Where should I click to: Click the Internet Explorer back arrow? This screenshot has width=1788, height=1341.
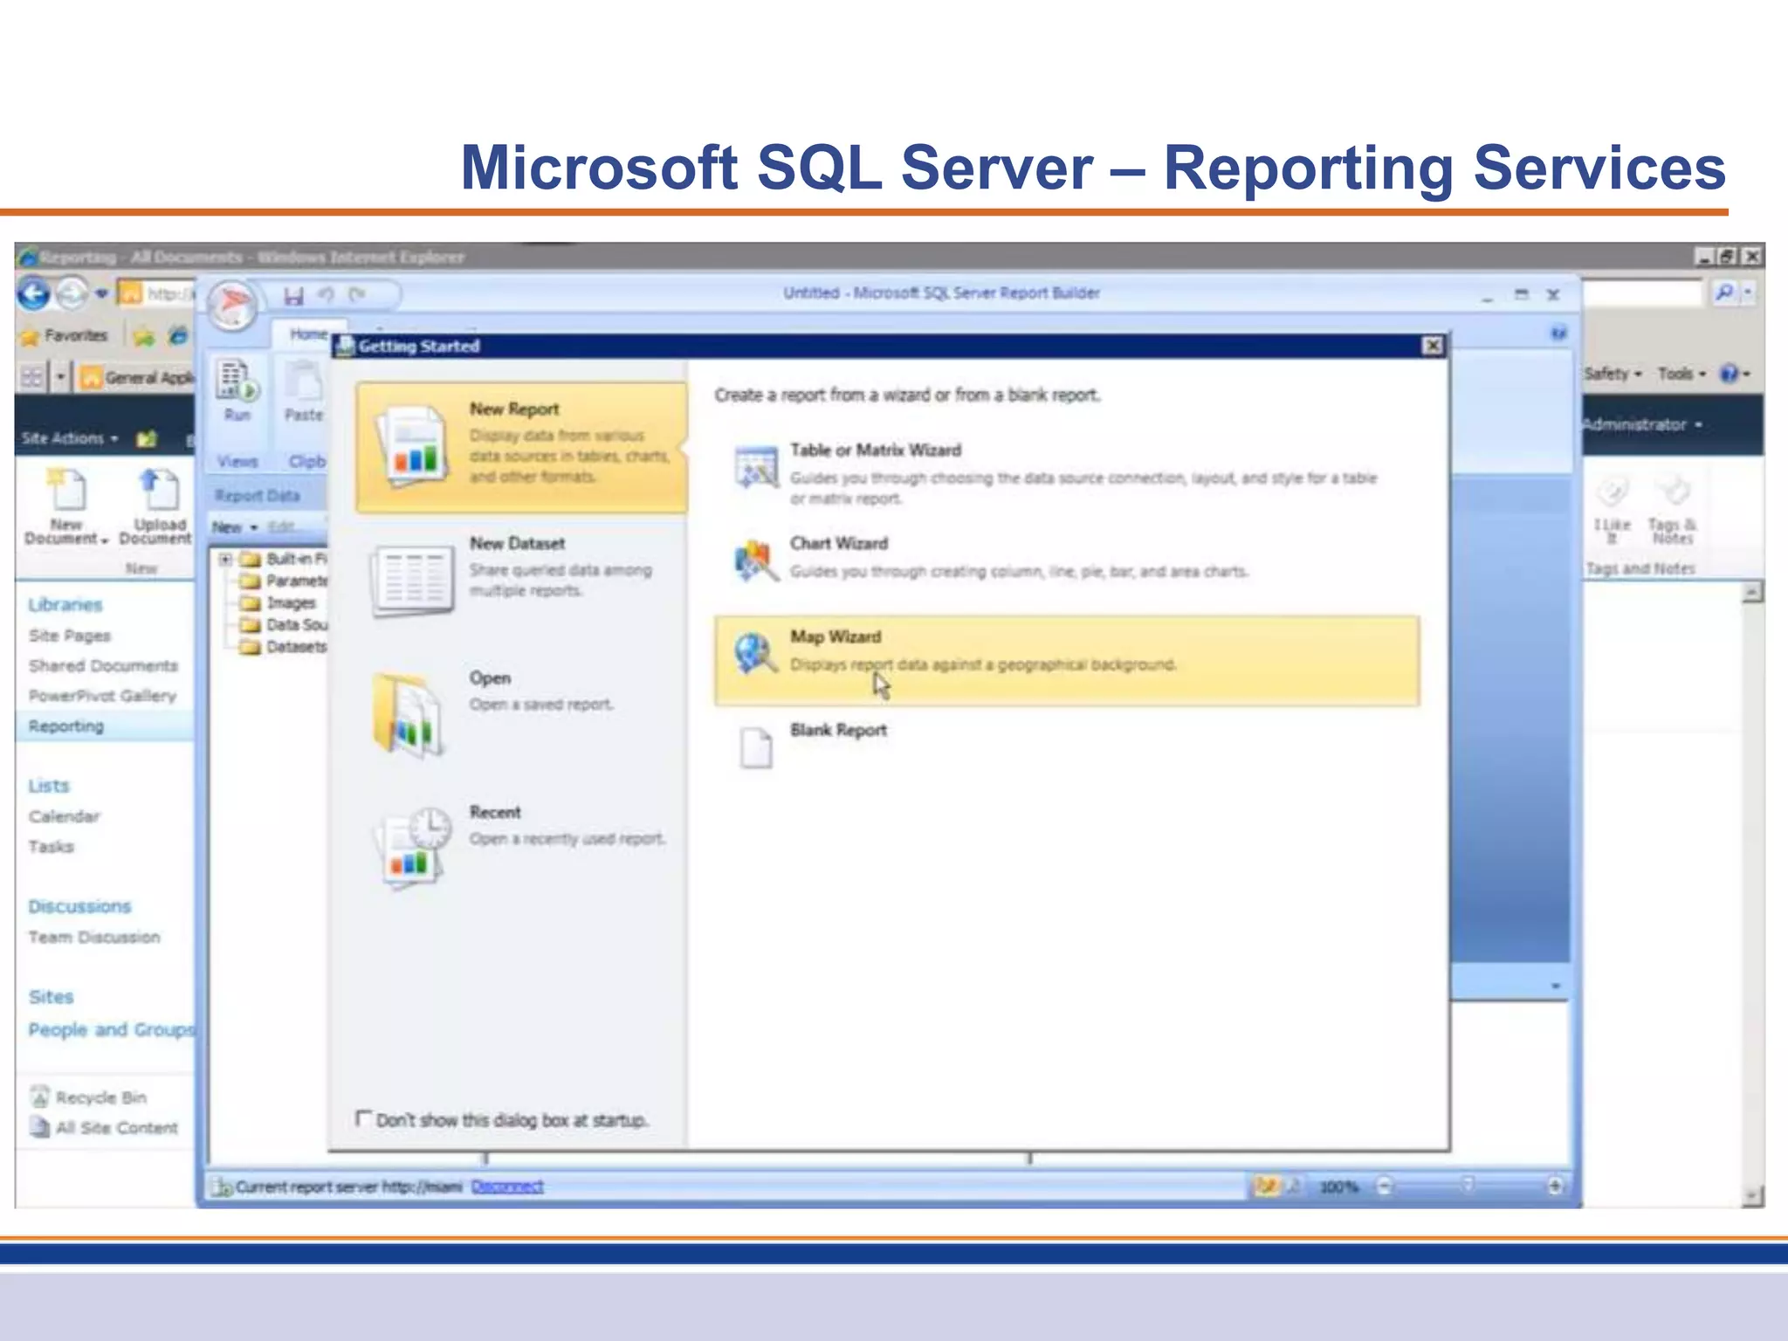pyautogui.click(x=34, y=293)
